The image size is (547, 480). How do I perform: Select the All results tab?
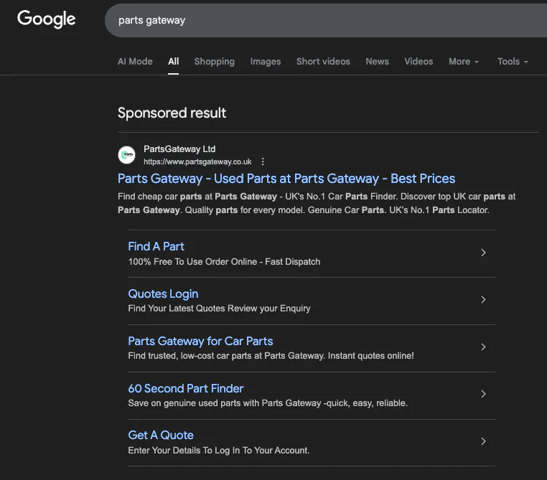tap(174, 62)
